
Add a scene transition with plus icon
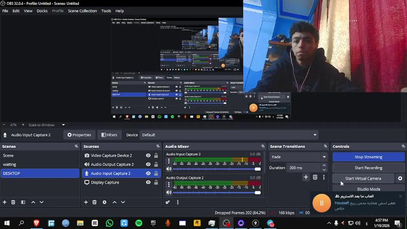[x=306, y=177]
